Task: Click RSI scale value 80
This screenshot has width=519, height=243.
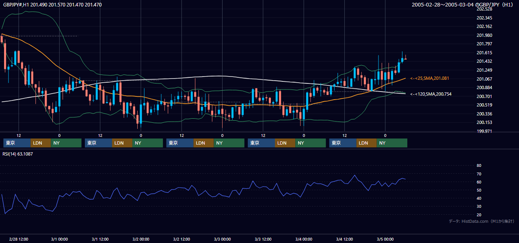Action: point(479,166)
